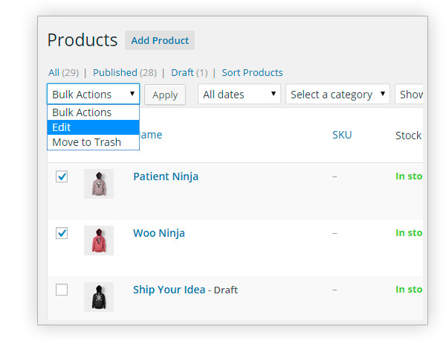Image resolution: width=446 pixels, height=344 pixels.
Task: Open the Patient Ninja product title
Action: (166, 176)
